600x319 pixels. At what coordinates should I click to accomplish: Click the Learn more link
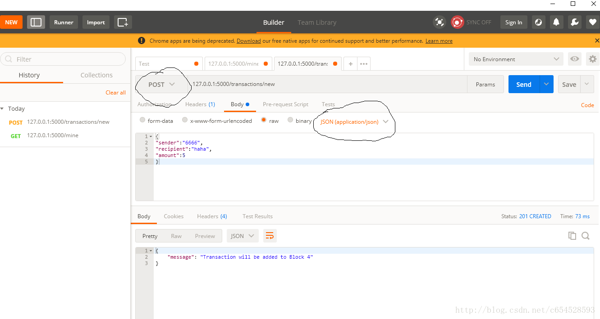pyautogui.click(x=439, y=40)
